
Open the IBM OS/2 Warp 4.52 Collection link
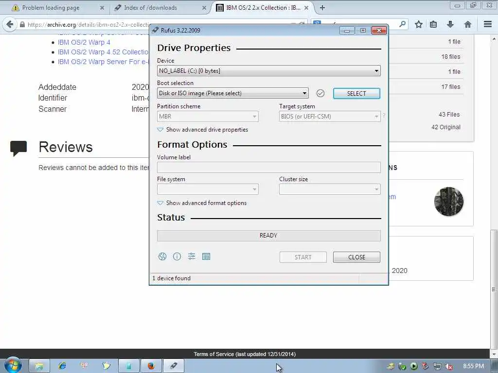103,52
